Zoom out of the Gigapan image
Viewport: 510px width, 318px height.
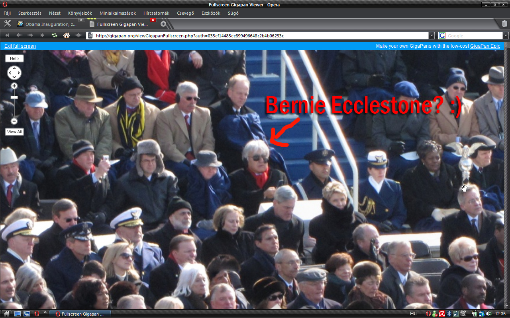[14, 121]
